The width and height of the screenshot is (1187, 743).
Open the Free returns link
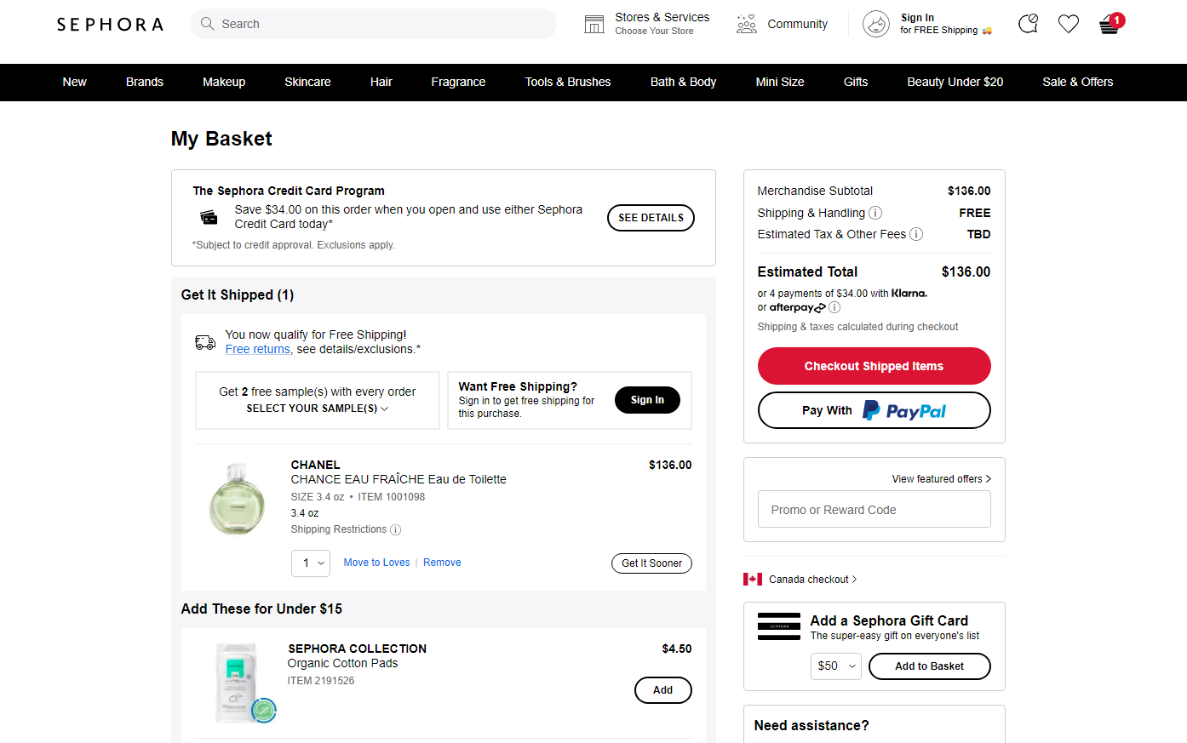(258, 349)
